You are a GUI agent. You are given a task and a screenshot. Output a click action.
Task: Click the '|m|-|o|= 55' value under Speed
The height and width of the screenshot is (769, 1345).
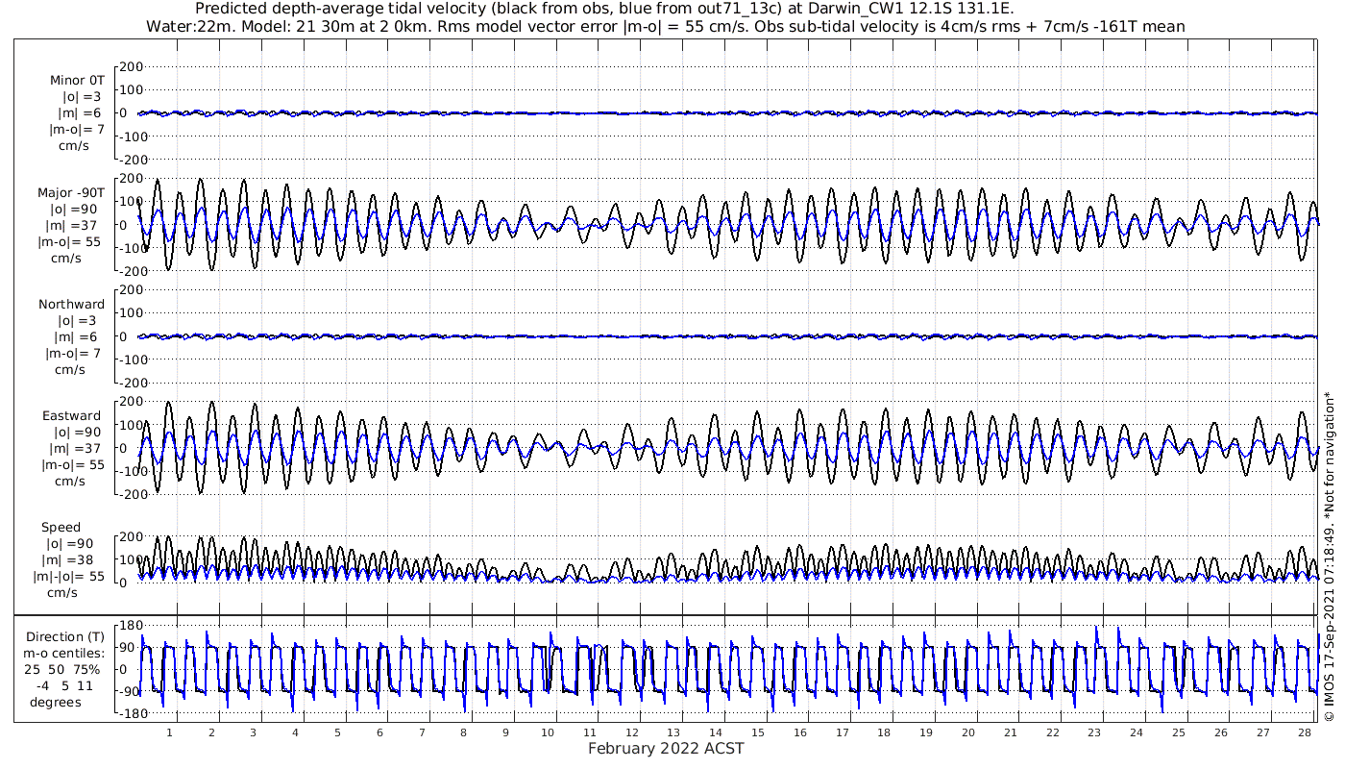[68, 576]
